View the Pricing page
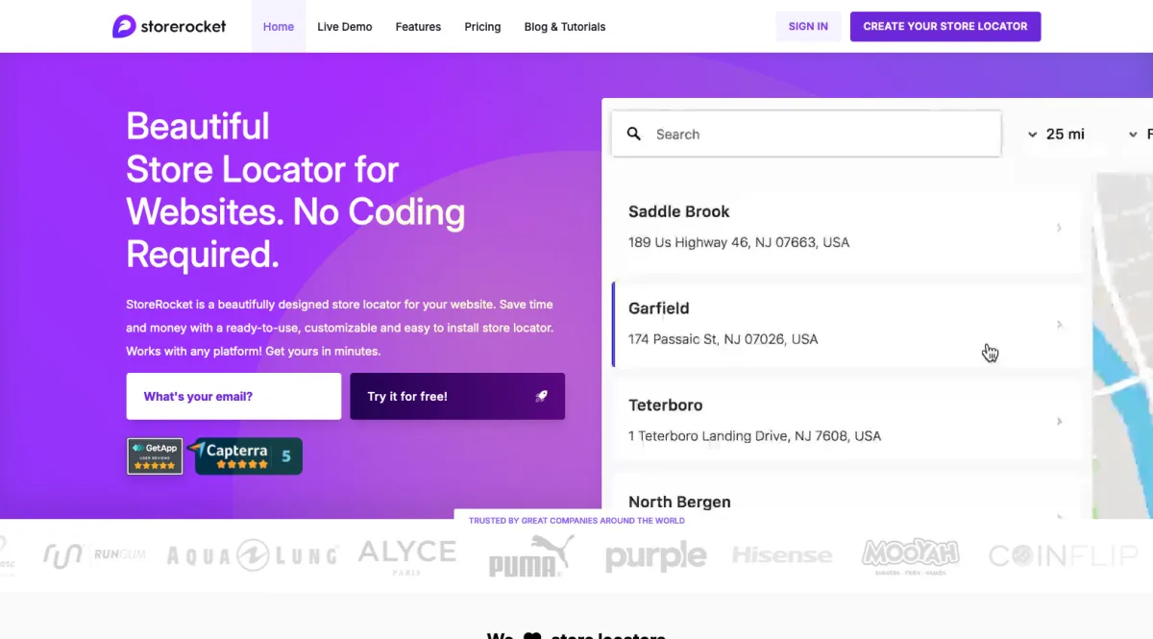The height and width of the screenshot is (639, 1153). point(482,27)
